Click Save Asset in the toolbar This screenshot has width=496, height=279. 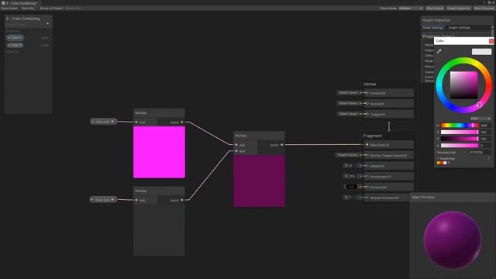click(9, 9)
